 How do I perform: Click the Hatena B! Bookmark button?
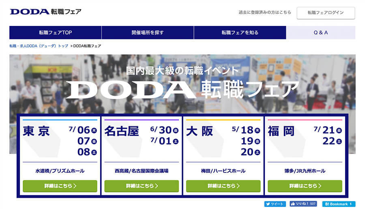click(x=339, y=204)
